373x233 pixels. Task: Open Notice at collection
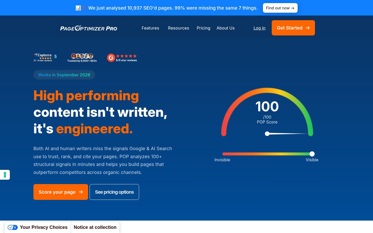click(95, 227)
